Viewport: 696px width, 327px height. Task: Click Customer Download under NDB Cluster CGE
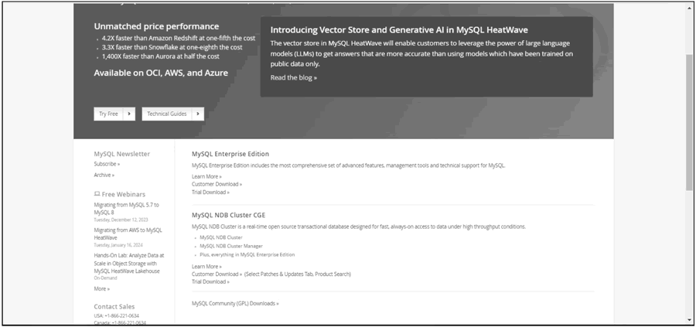[217, 274]
